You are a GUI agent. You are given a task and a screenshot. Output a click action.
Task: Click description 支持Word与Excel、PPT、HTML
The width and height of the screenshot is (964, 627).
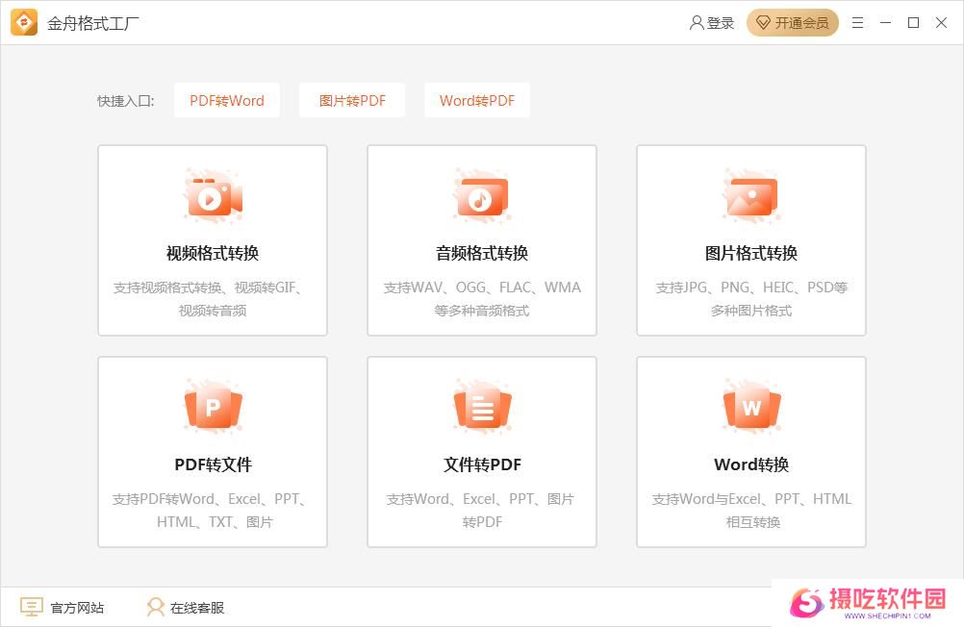751,499
